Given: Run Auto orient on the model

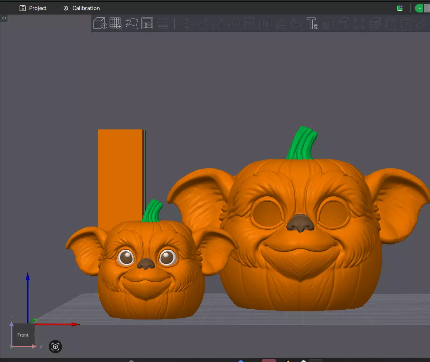Looking at the screenshot, I should click(132, 23).
